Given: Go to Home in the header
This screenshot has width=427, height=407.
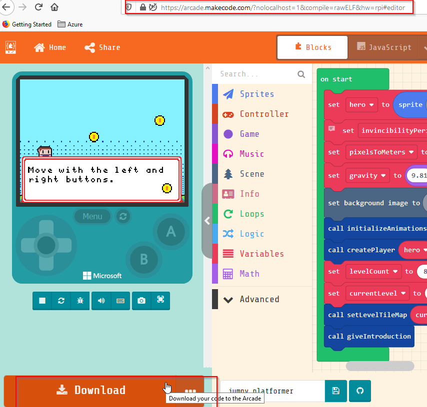Looking at the screenshot, I should point(50,47).
